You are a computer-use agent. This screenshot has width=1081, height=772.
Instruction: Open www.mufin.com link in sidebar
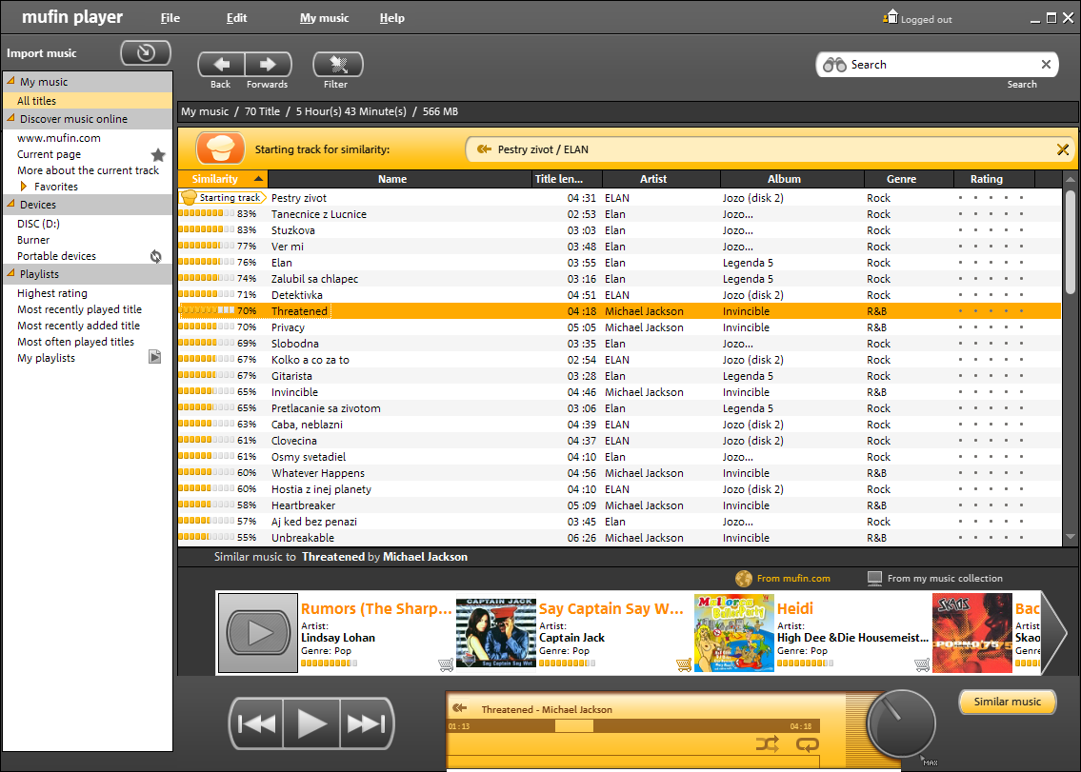pos(59,138)
